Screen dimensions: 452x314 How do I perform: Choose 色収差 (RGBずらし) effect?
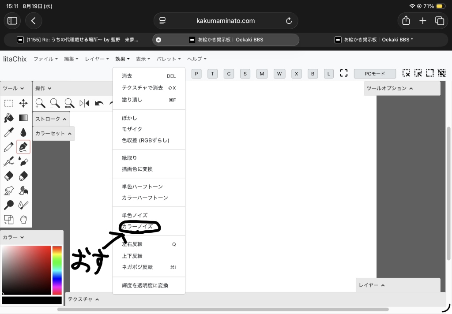pos(149,140)
